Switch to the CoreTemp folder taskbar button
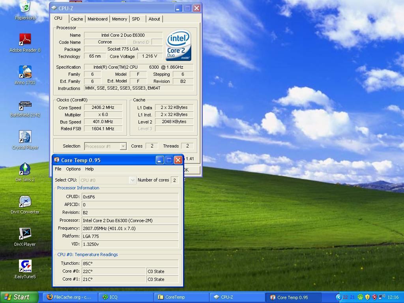Viewport: 404px width, 303px height. tap(181, 297)
